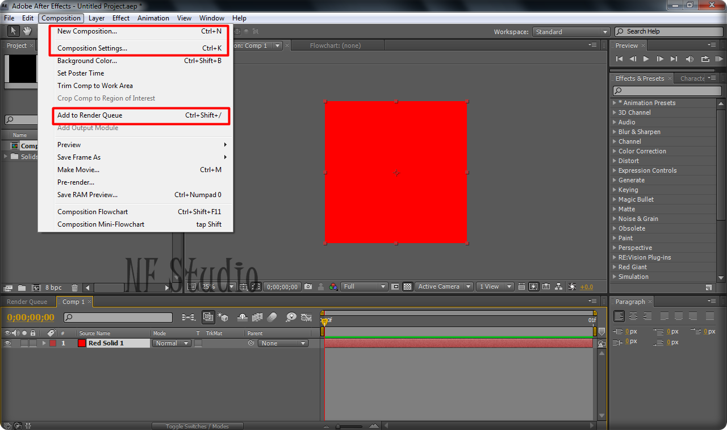This screenshot has height=430, width=727.
Task: Switch to Render Queue tab
Action: 27,302
